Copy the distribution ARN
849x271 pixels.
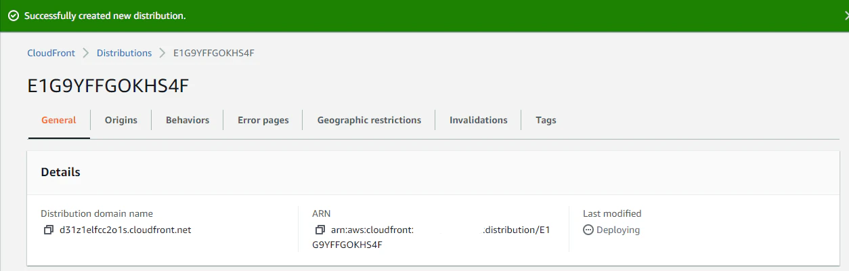pyautogui.click(x=320, y=230)
